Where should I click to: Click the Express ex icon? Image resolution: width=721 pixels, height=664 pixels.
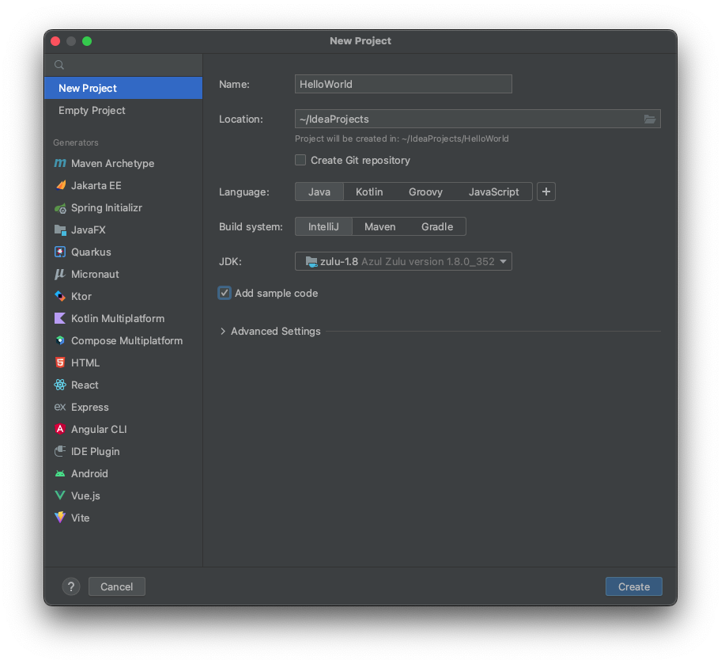(60, 407)
